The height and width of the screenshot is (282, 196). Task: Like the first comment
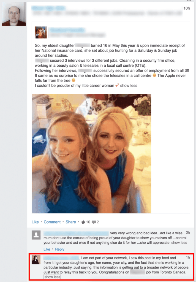[x=47, y=249]
